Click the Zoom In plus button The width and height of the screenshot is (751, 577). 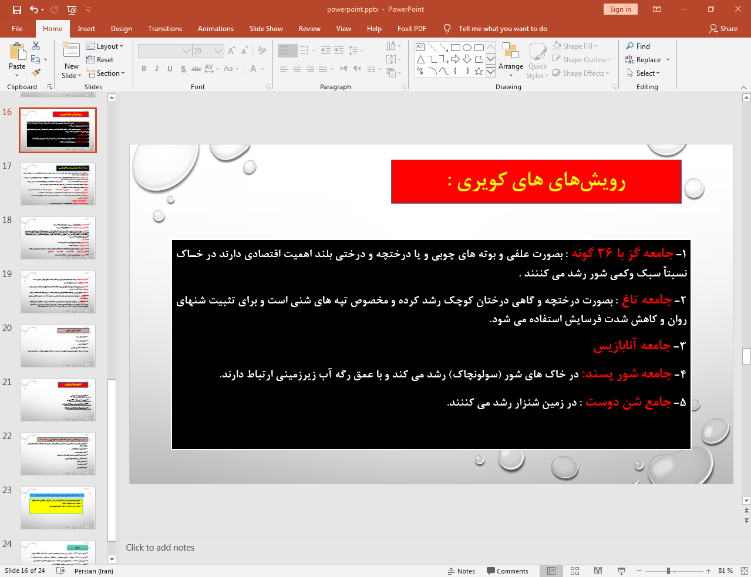coord(709,571)
